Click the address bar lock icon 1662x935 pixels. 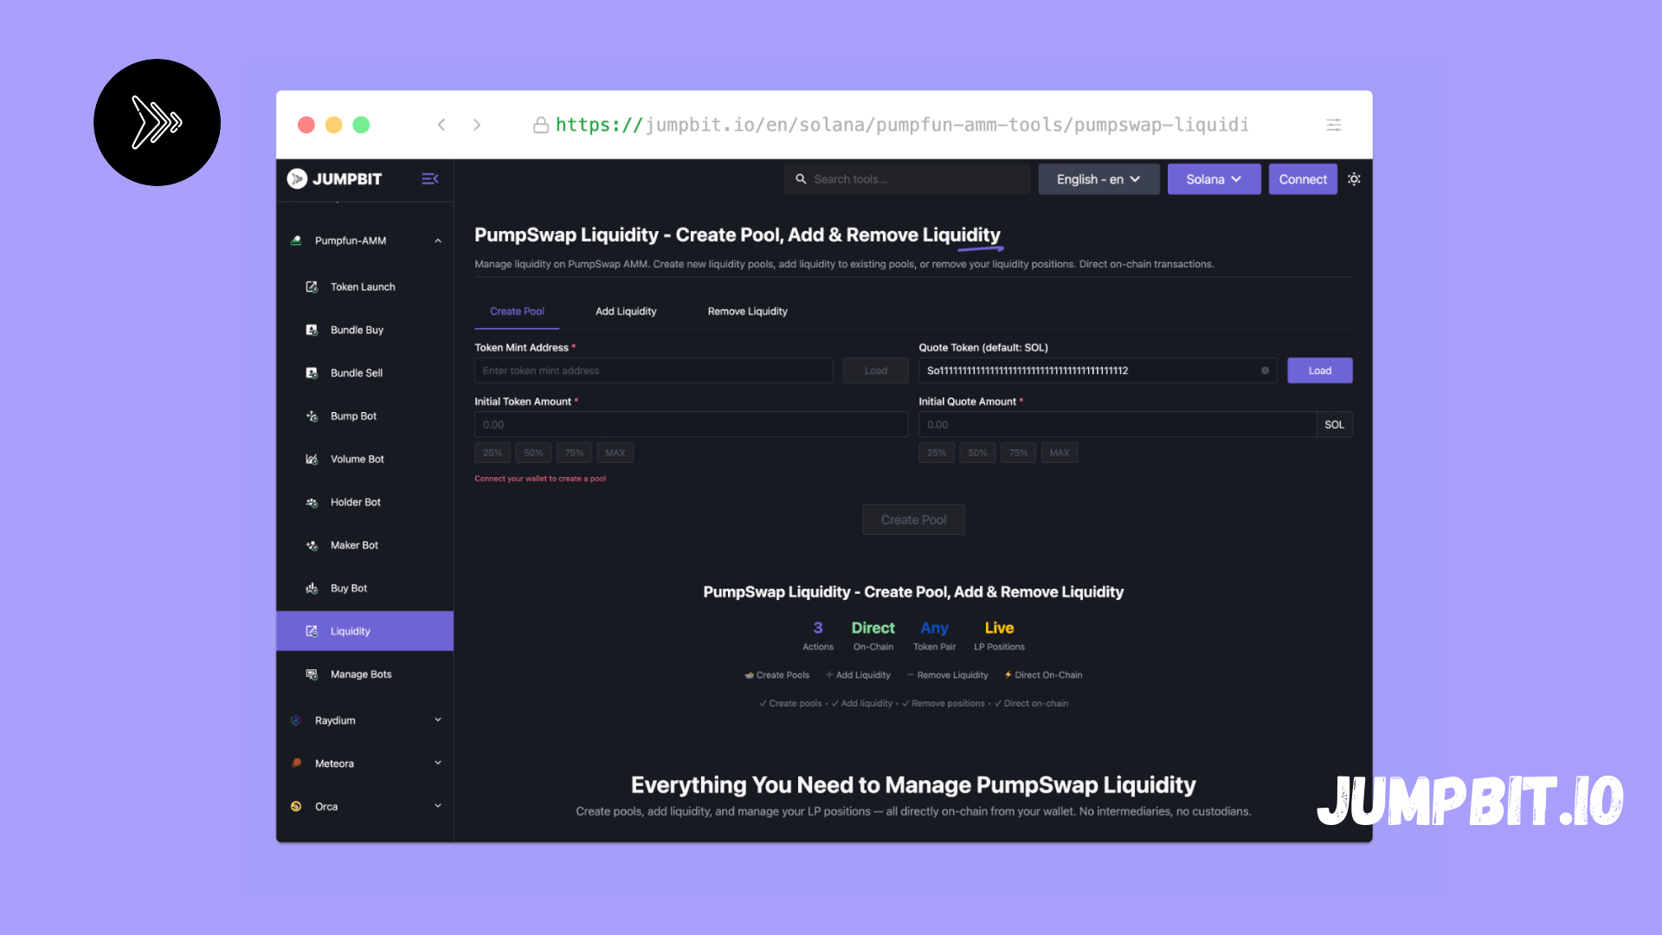coord(541,126)
